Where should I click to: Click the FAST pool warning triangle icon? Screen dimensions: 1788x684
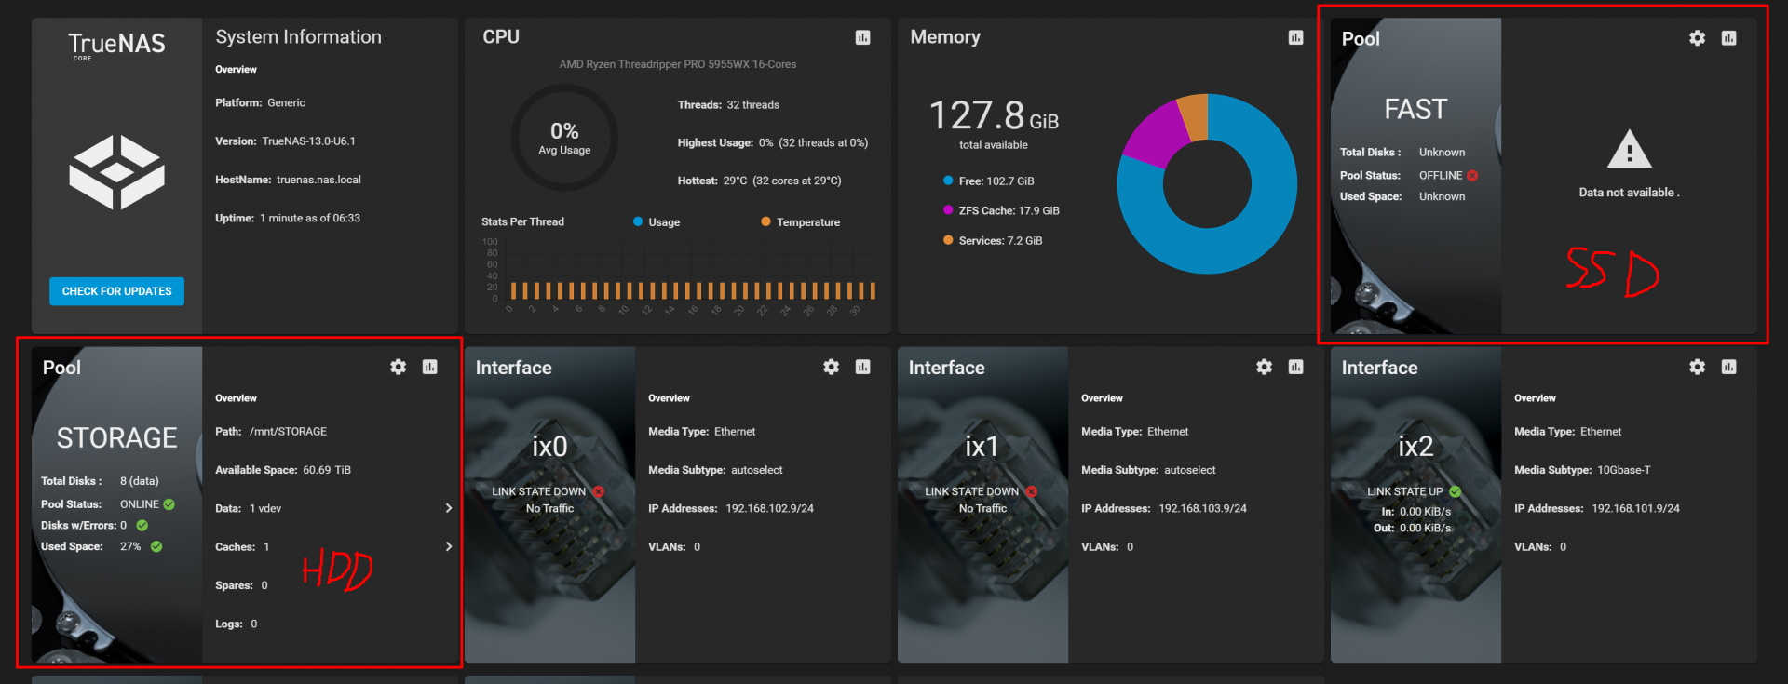pos(1630,150)
